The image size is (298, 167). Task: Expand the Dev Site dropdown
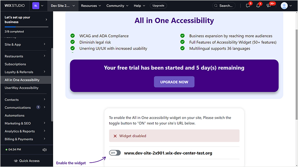point(63,6)
